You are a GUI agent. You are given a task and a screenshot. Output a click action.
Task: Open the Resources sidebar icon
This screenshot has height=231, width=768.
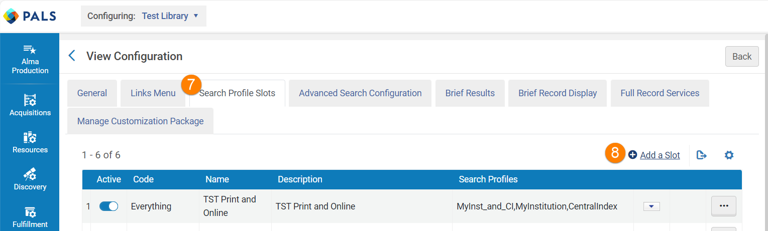coord(30,137)
